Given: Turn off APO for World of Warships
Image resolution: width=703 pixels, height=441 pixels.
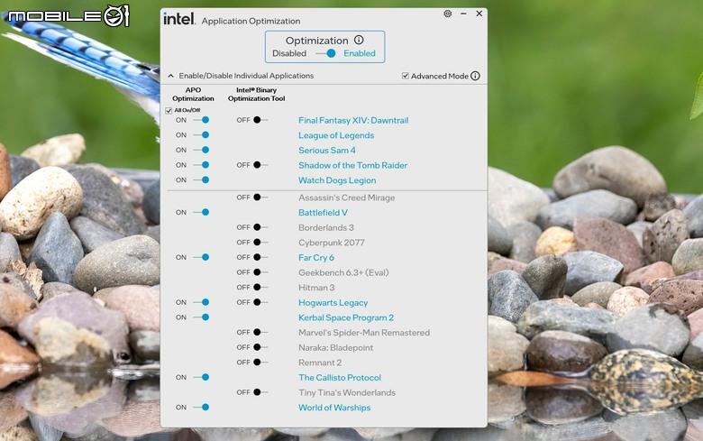Looking at the screenshot, I should click(201, 408).
